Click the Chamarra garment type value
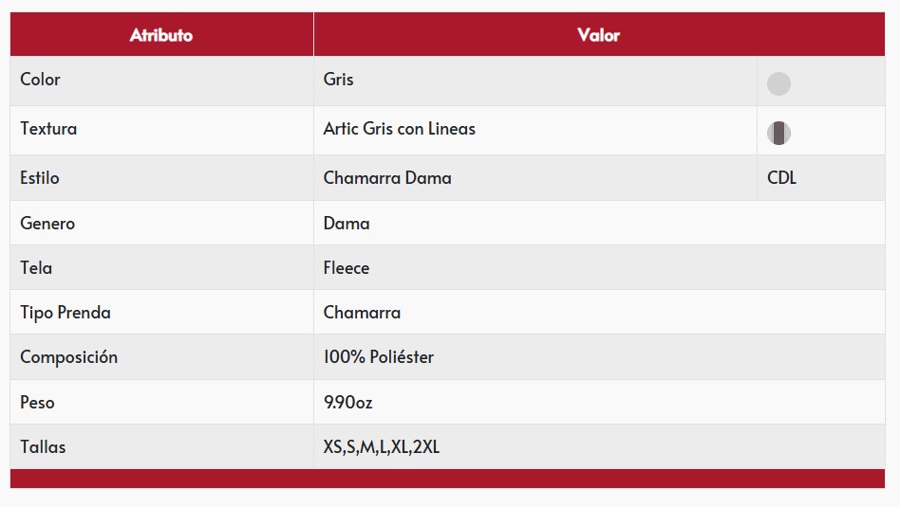900x507 pixels. click(x=362, y=313)
